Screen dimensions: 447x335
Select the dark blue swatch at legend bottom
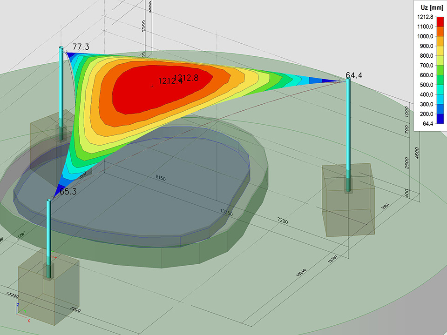coord(439,119)
